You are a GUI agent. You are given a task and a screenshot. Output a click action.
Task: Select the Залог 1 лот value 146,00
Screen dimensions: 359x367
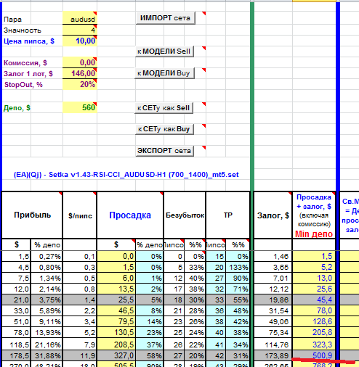click(80, 73)
